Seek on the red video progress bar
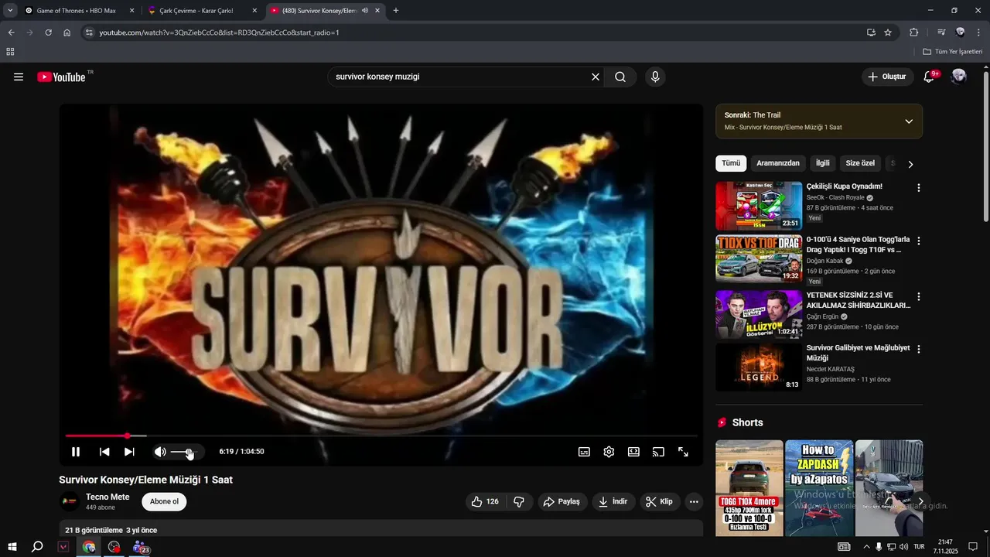The width and height of the screenshot is (990, 557). pyautogui.click(x=381, y=436)
